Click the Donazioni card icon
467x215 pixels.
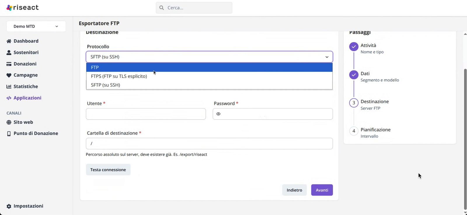(x=9, y=64)
